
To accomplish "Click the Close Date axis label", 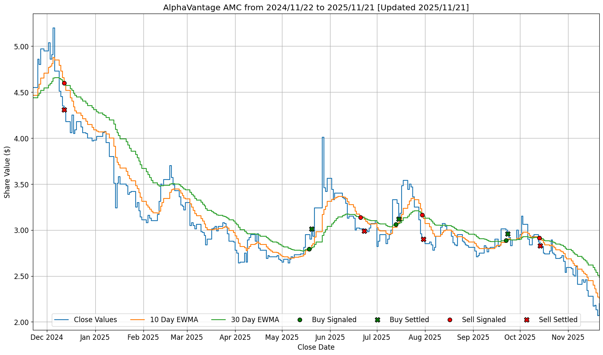I will pyautogui.click(x=316, y=347).
